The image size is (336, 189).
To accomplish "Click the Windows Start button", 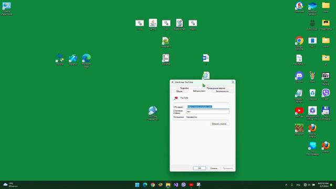I will coord(137,185).
